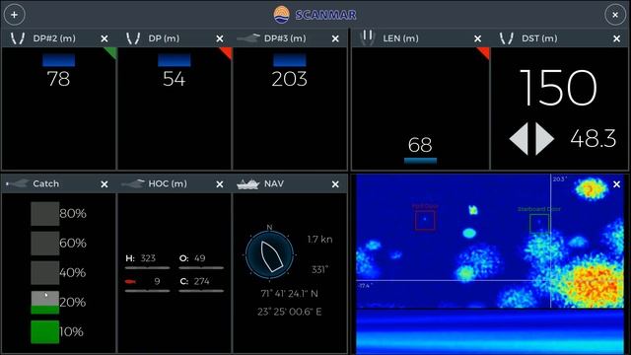Click the trawl icon beside Catch
The image size is (631, 355).
click(17, 183)
